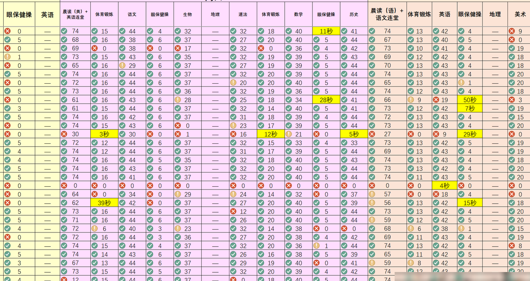530x281 pixels.
Task: Select value 69 in 晨读(英)+英语连堂 column
Action: click(75, 48)
